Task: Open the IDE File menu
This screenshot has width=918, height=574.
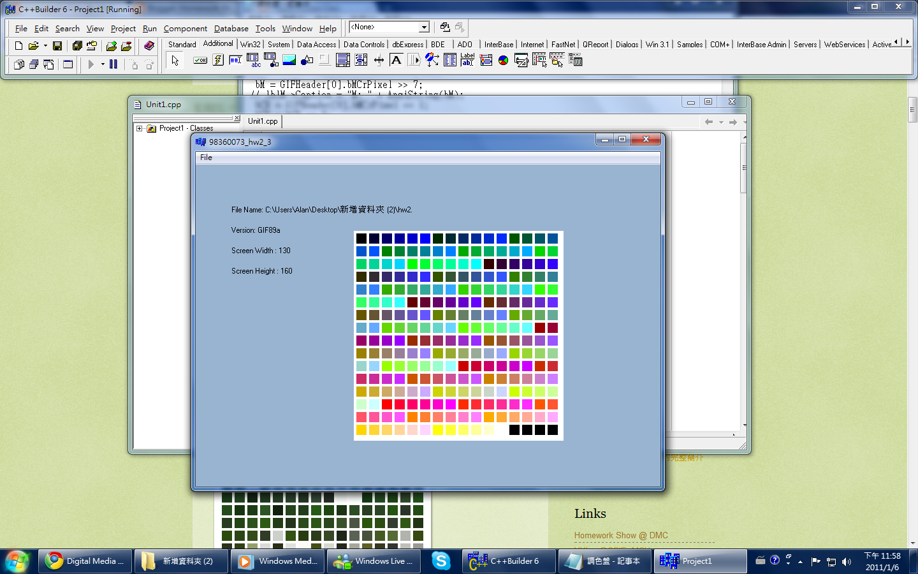Action: (21, 29)
